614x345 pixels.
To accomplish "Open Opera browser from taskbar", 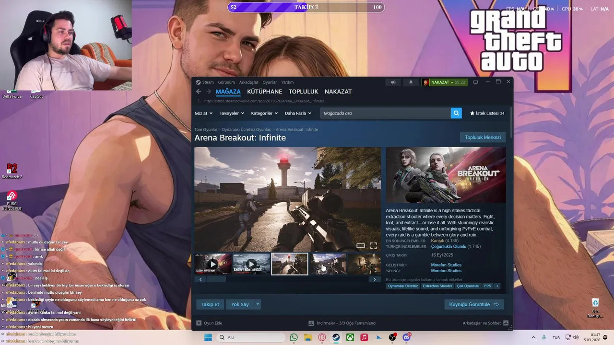I will click(322, 337).
